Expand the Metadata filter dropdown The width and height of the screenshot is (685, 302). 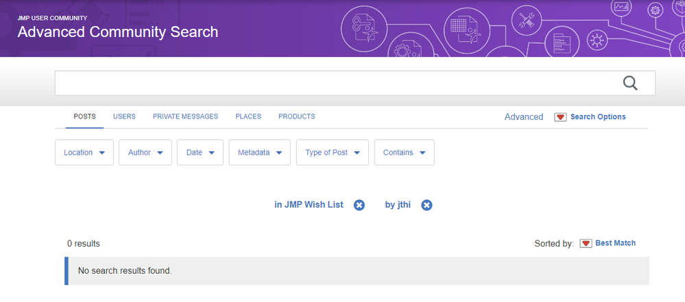click(x=259, y=152)
